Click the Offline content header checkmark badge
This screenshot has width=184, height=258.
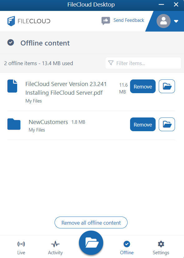click(10, 42)
